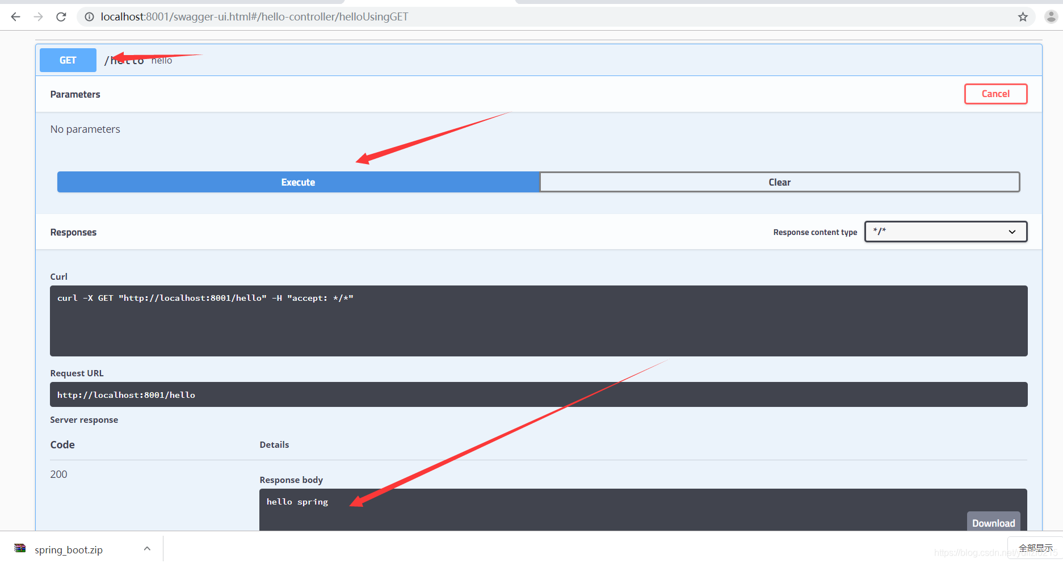Screen dimensions: 1063x563
Task: Download the response body
Action: 993,523
